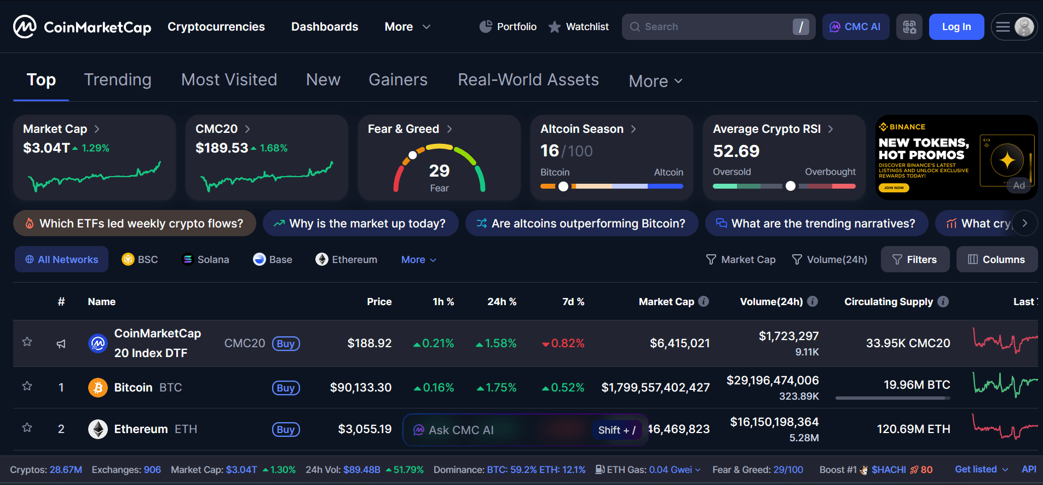Viewport: 1043px width, 485px height.
Task: Switch to the Gainers tab
Action: 398,80
